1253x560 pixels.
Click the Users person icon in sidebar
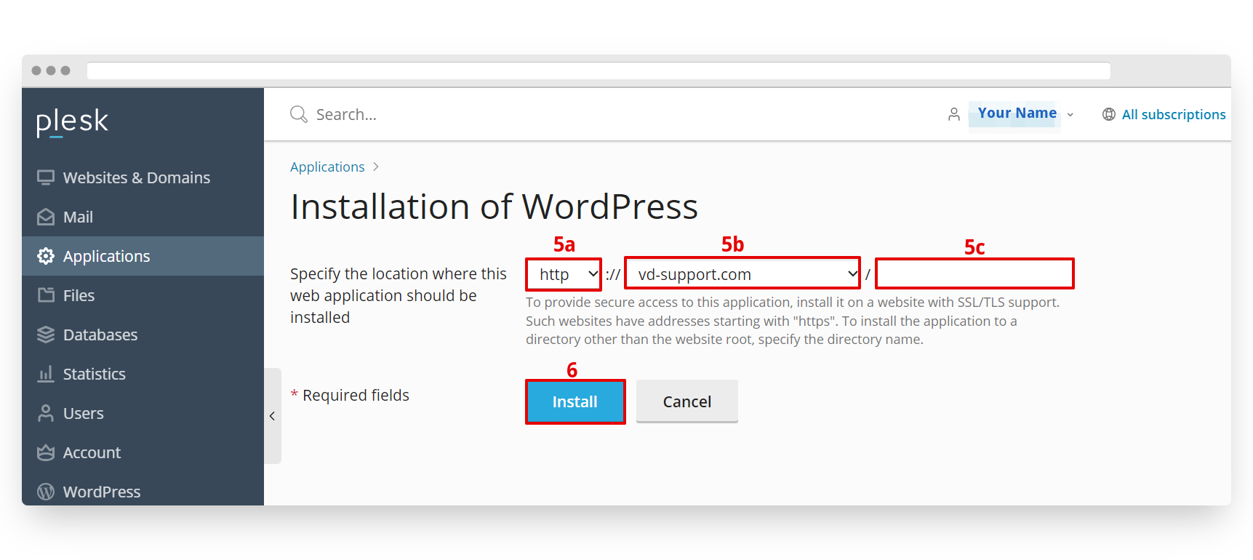(46, 413)
